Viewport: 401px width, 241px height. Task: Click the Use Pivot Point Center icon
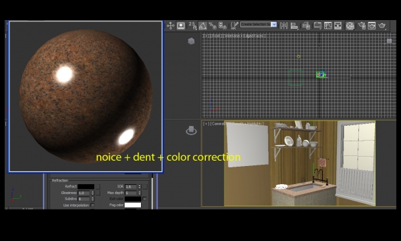click(170, 25)
